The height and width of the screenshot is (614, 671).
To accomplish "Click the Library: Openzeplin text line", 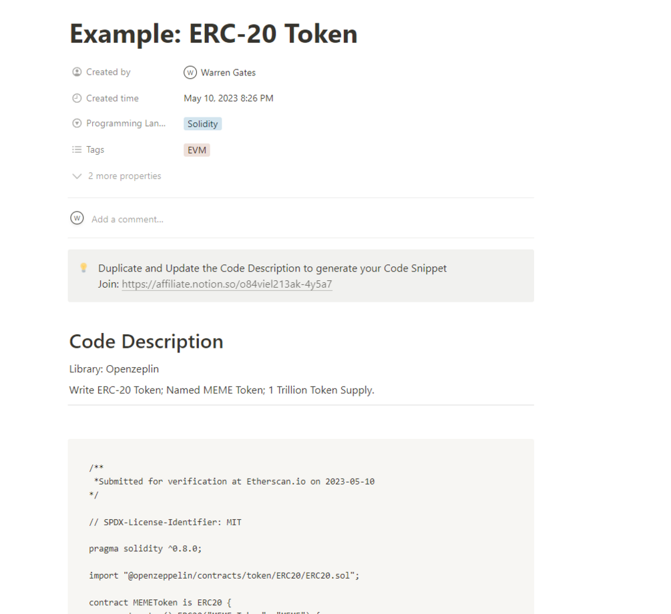I will 114,368.
